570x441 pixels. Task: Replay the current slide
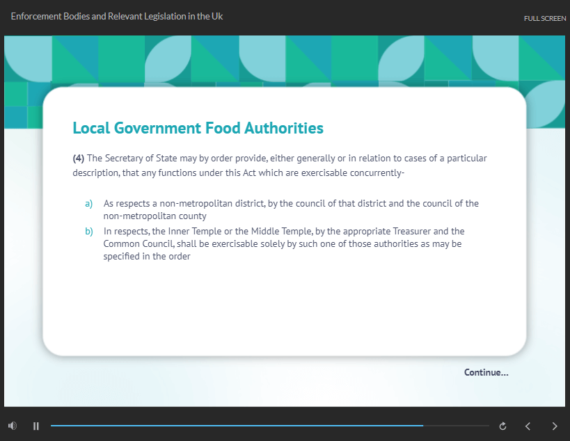click(x=502, y=426)
